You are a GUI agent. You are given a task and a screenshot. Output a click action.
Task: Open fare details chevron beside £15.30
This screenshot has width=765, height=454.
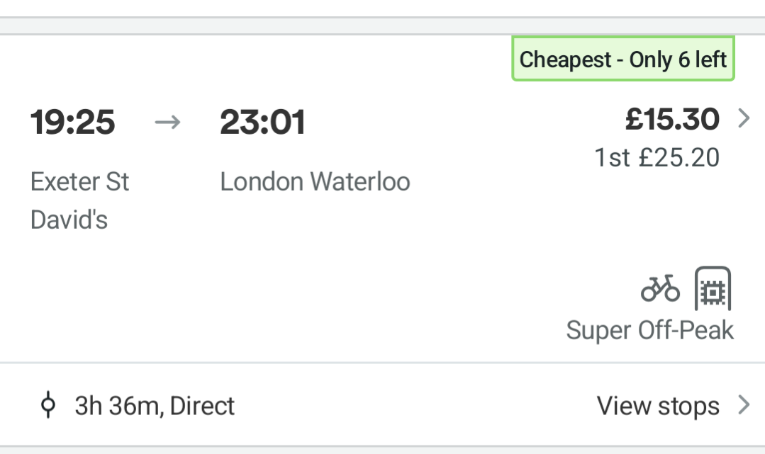tap(744, 118)
